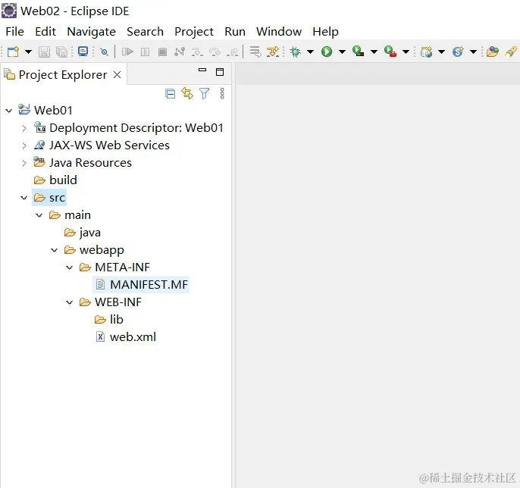Open the Debug dropdown arrow
Viewport: 520px width, 488px height.
(x=311, y=52)
